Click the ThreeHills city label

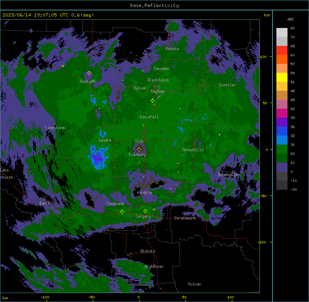pos(192,150)
